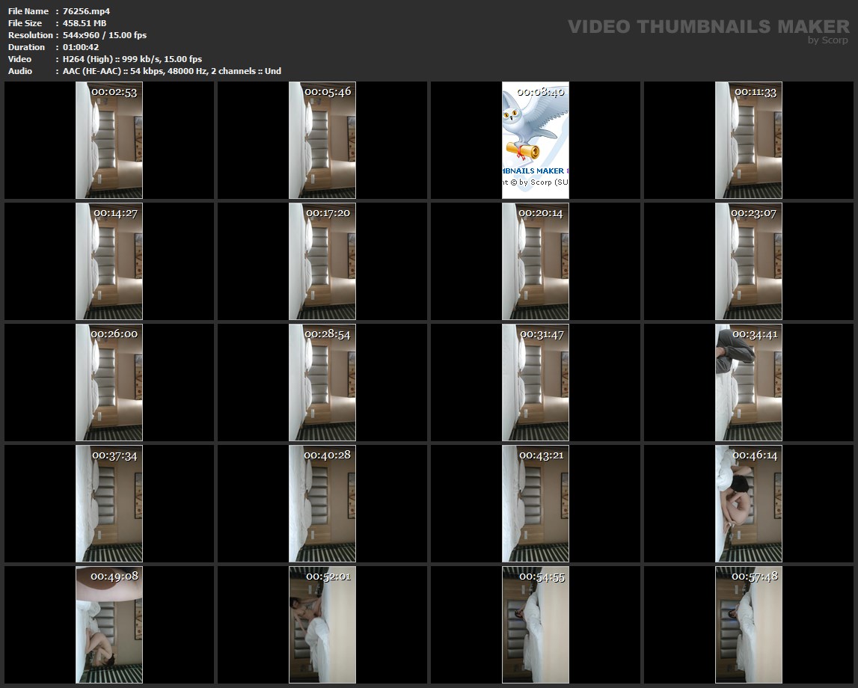This screenshot has height=688, width=858.
Task: Click the 'by Scorp' credit text
Action: pos(827,41)
